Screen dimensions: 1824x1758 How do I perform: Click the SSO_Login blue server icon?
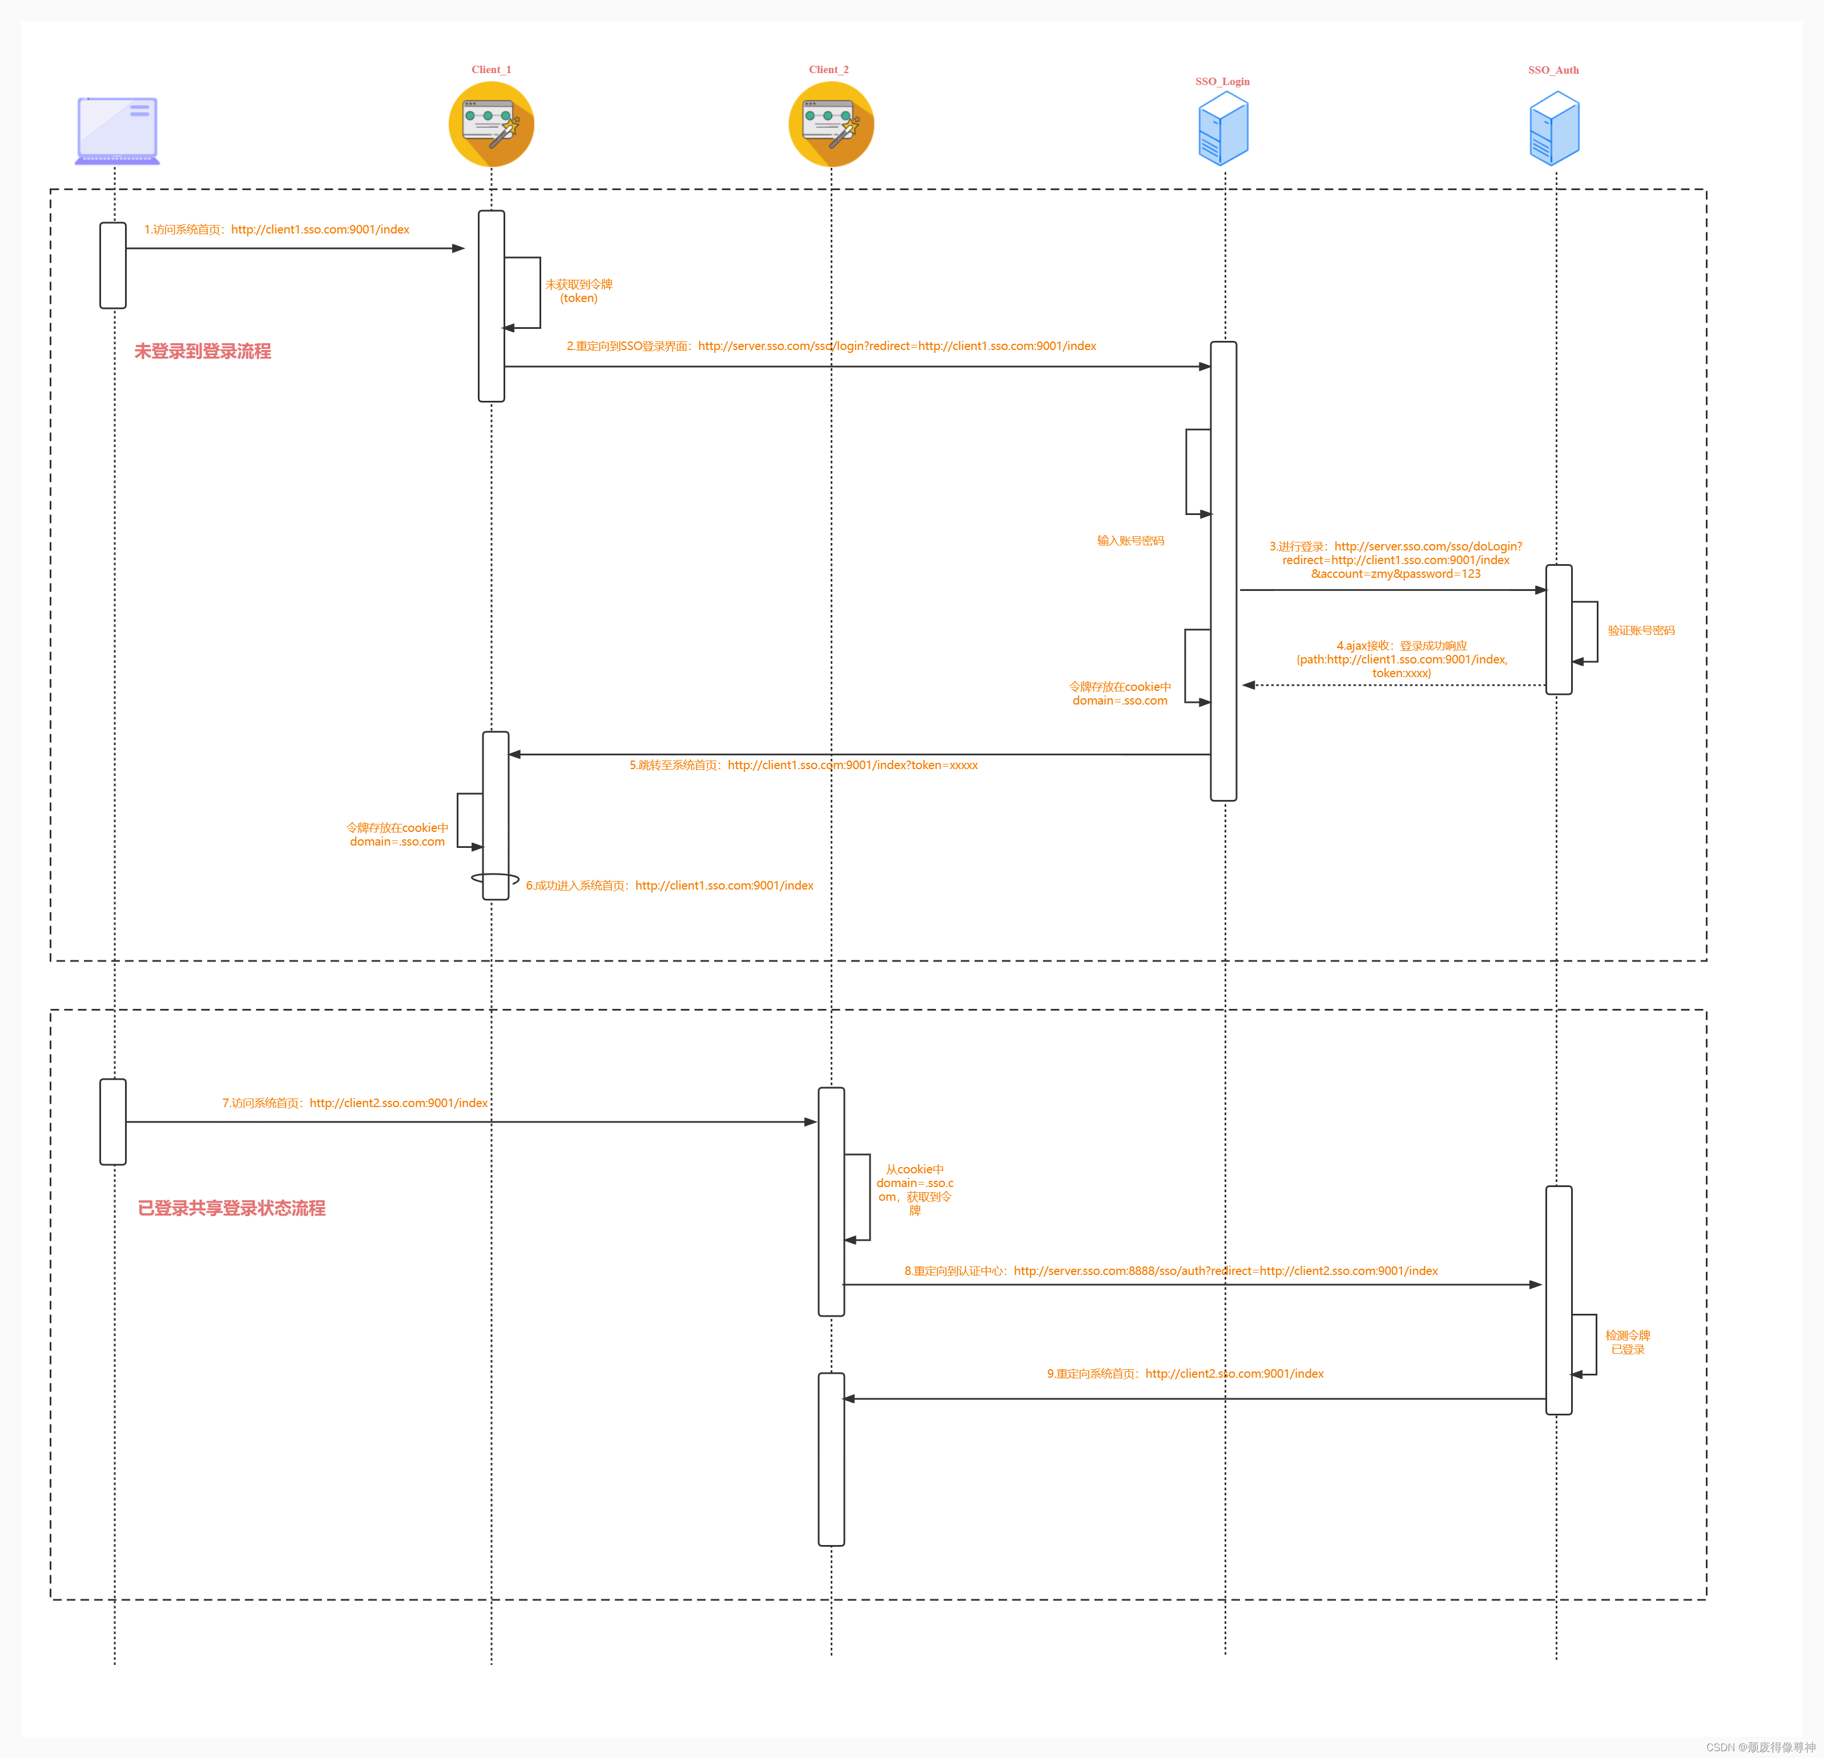(1224, 128)
